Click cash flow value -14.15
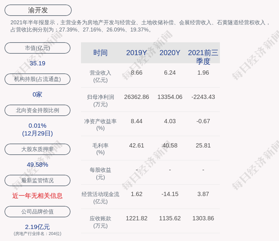 pos(170,194)
